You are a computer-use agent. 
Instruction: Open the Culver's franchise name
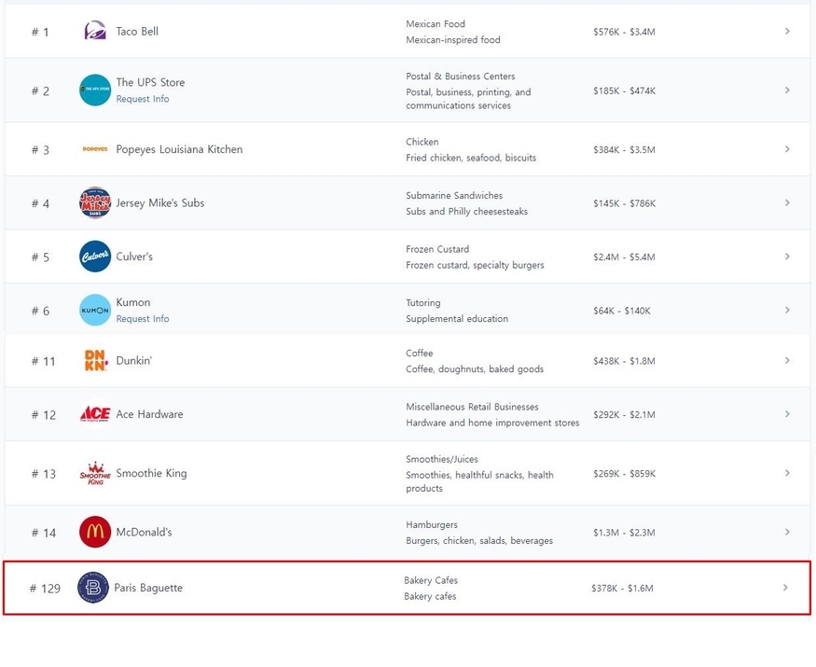click(134, 257)
